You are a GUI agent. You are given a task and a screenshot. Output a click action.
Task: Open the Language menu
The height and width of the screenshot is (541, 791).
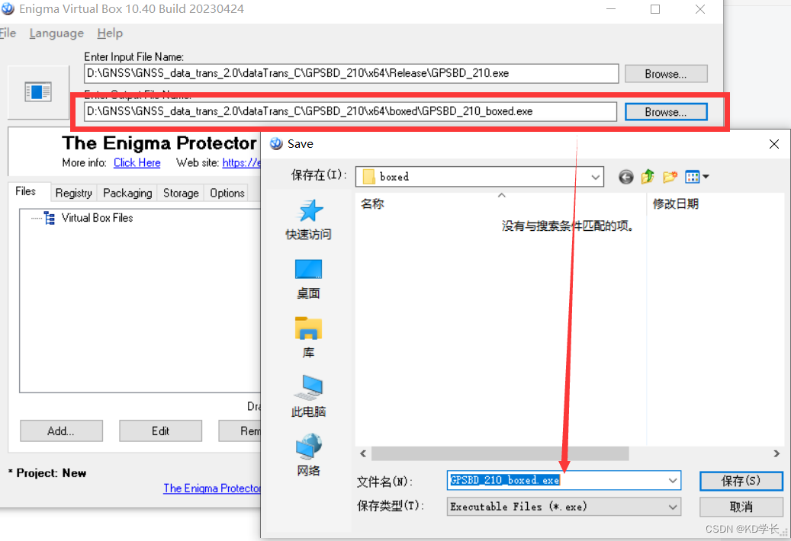click(x=56, y=33)
